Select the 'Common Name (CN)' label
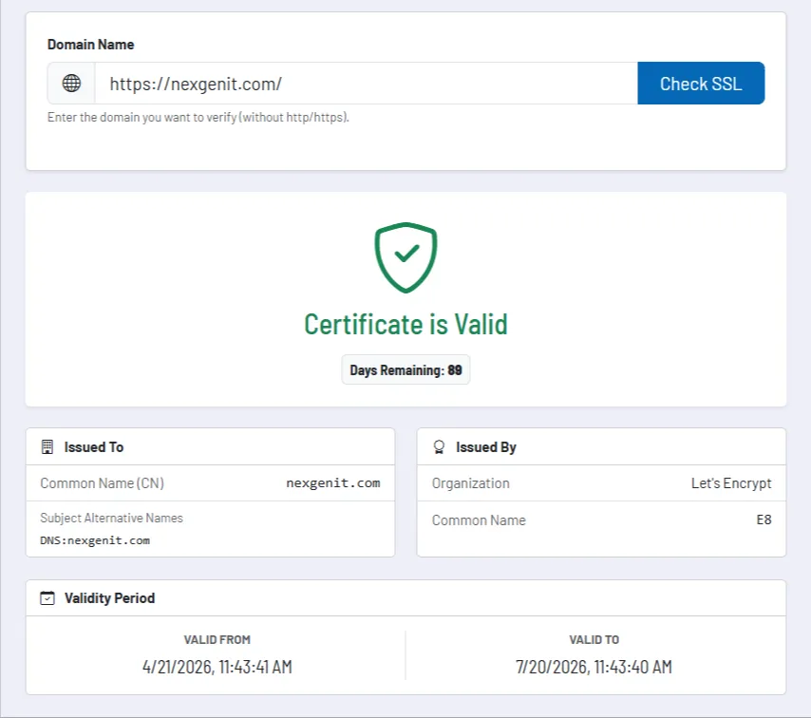 (102, 483)
